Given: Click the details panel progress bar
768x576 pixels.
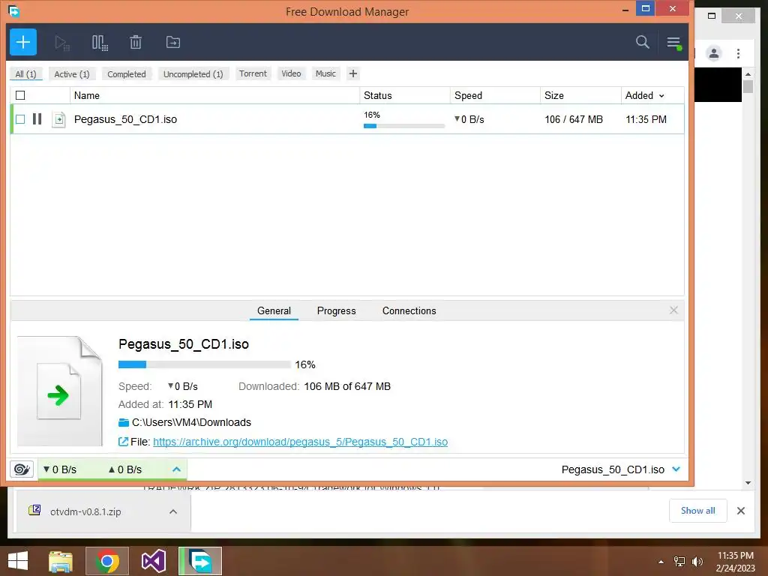Looking at the screenshot, I should 204,364.
